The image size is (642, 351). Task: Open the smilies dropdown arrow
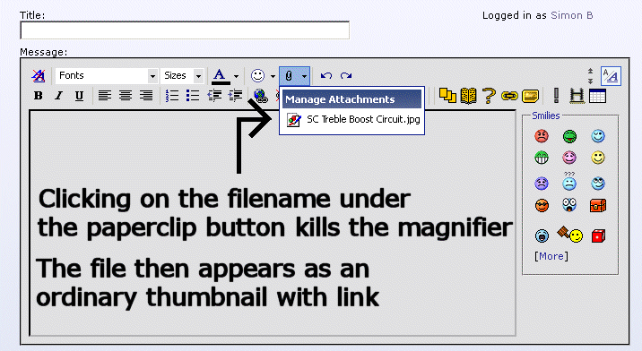[x=273, y=76]
